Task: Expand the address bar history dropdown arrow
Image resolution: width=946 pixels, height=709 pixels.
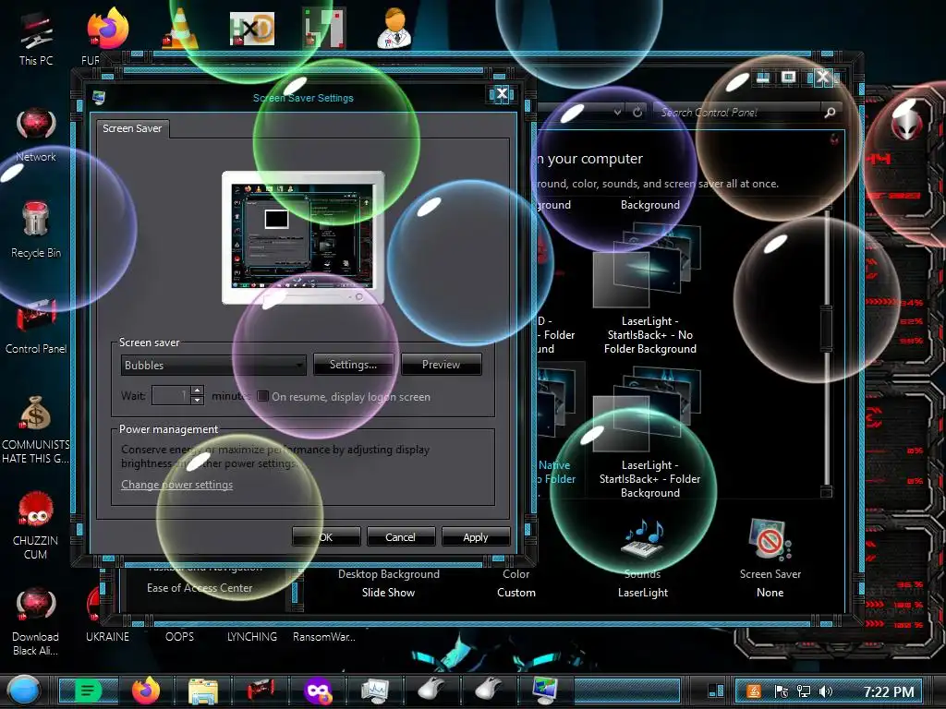Action: (x=617, y=112)
